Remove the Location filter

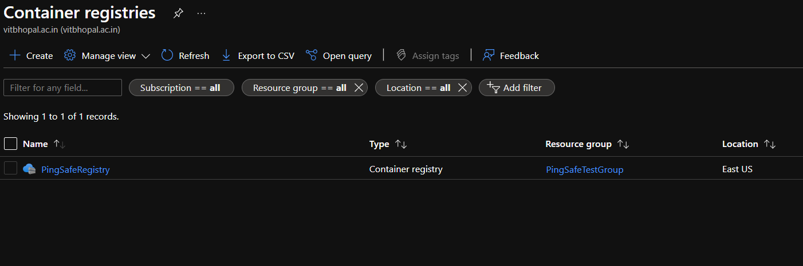click(x=463, y=88)
